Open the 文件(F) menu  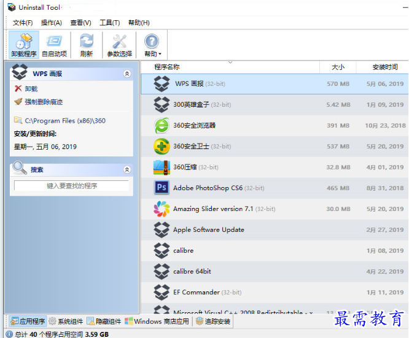pos(23,23)
